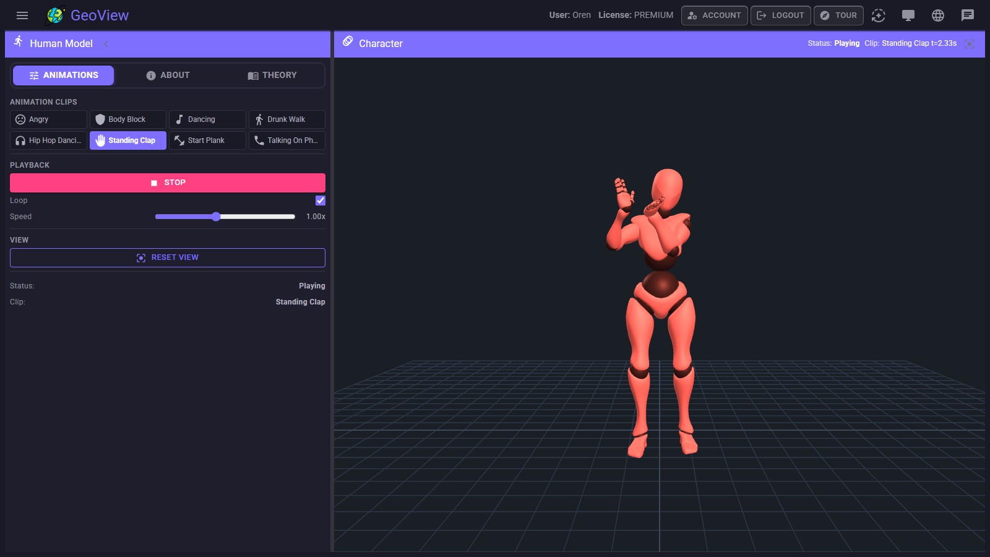
Task: Stop the animation playback
Action: (x=168, y=183)
